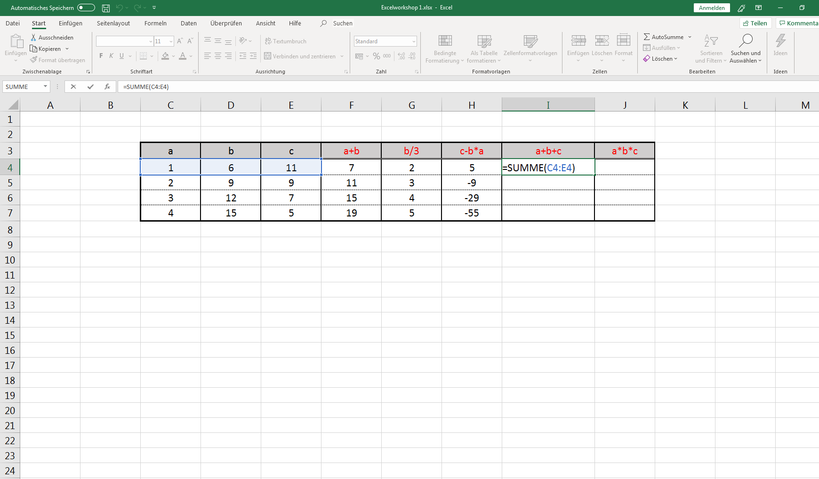The width and height of the screenshot is (819, 479).
Task: Cancel formula with X button
Action: pos(73,87)
